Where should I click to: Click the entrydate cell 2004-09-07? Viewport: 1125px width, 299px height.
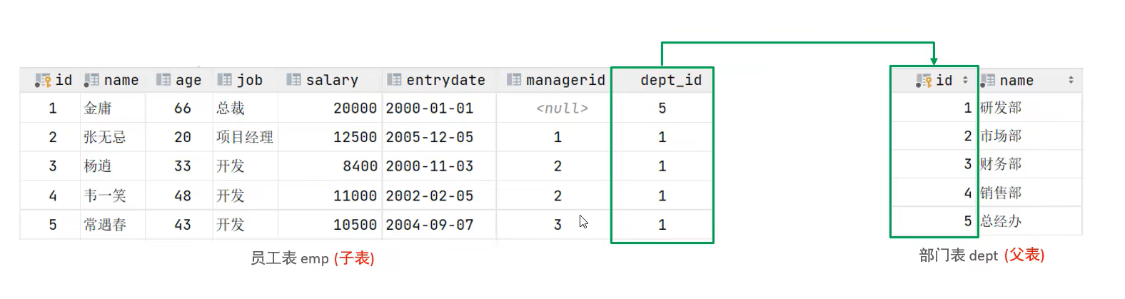coord(429,225)
